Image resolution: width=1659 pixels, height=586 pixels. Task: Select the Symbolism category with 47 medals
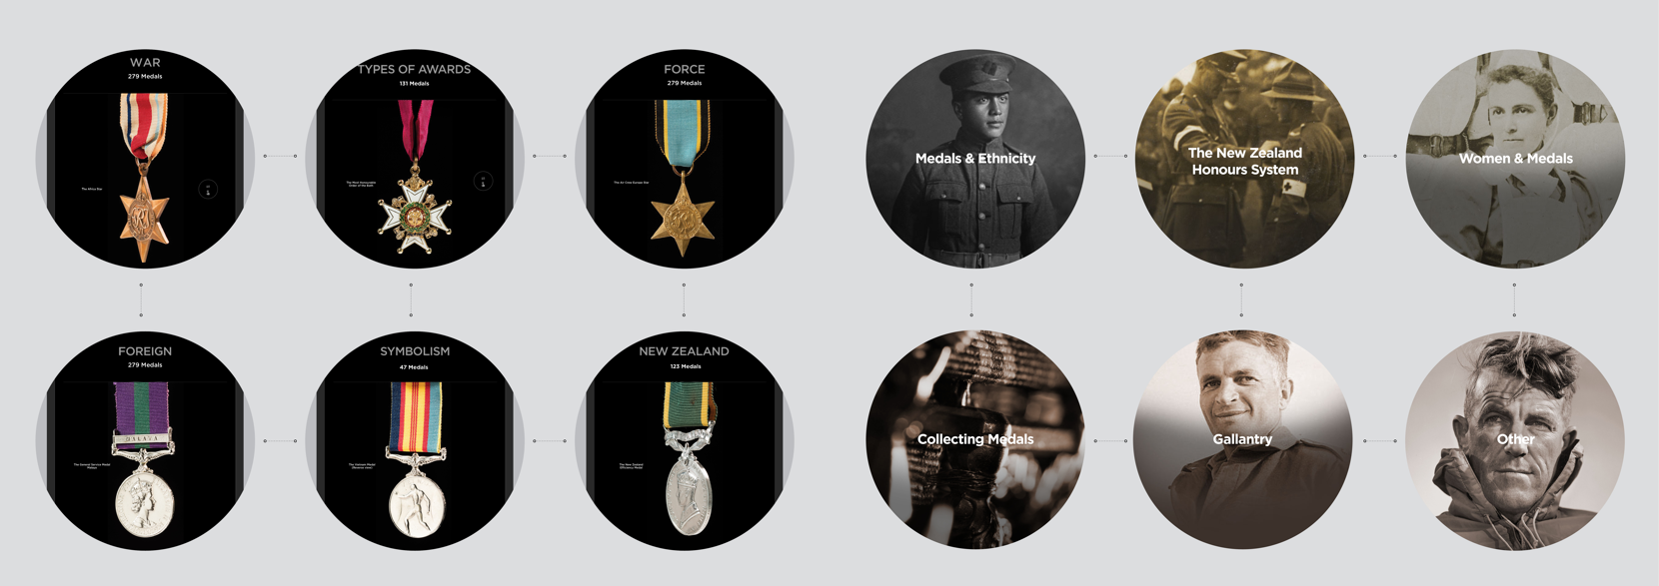(415, 440)
